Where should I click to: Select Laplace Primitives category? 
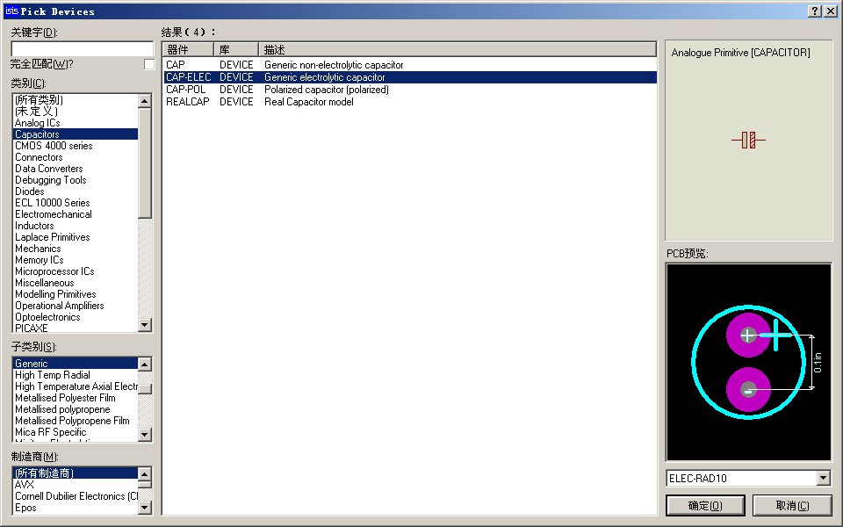pos(76,237)
